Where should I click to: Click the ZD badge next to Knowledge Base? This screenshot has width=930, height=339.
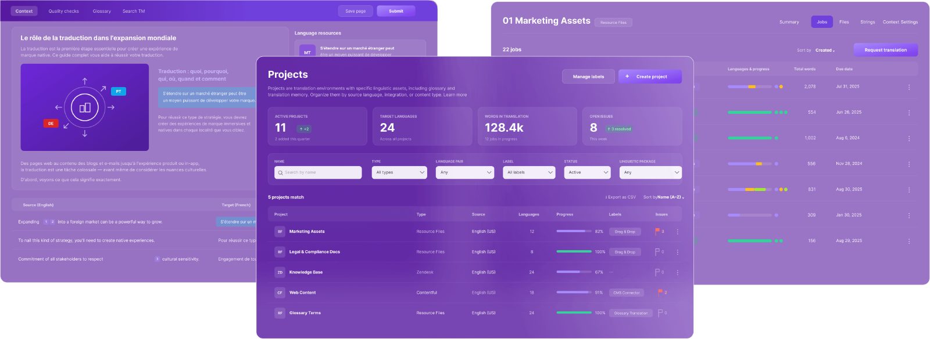(280, 272)
